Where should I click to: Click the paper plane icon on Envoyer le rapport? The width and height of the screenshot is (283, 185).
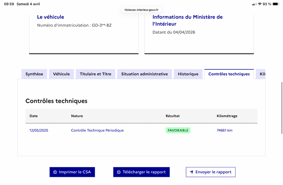pyautogui.click(x=191, y=172)
